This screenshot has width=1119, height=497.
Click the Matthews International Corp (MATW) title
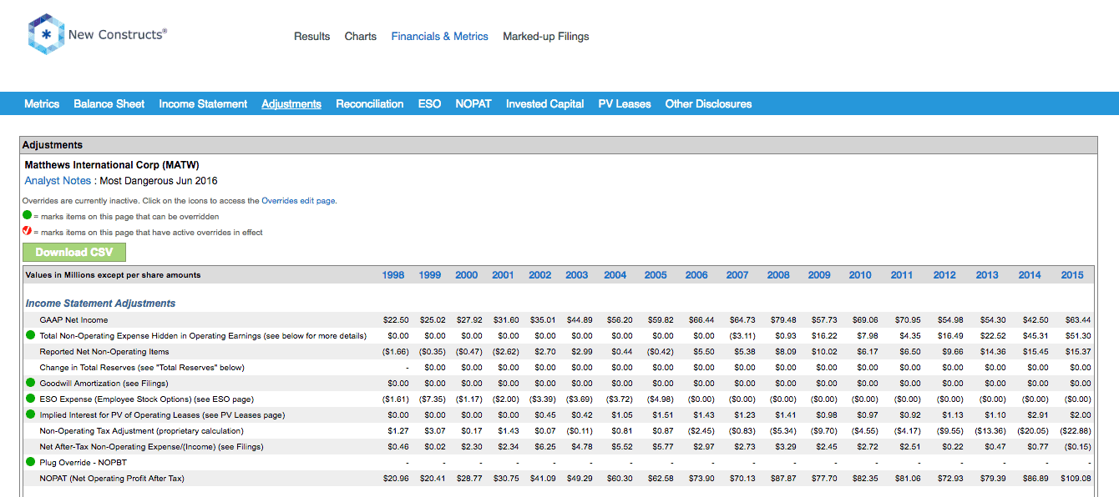pos(112,165)
